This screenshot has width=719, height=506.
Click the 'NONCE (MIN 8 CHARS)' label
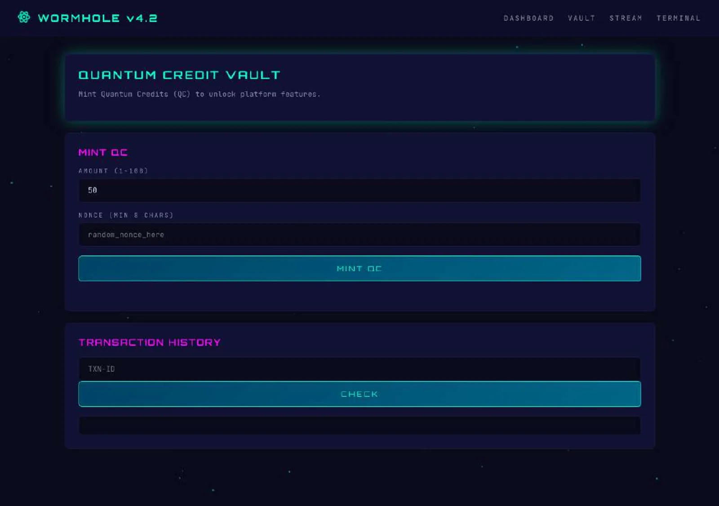click(126, 215)
